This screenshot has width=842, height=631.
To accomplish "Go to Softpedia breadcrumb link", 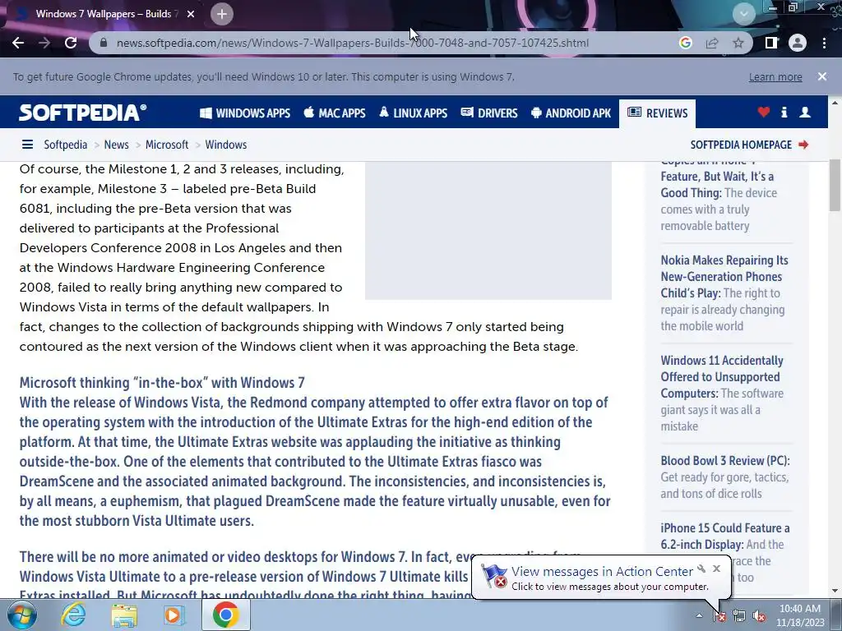I will coord(66,145).
